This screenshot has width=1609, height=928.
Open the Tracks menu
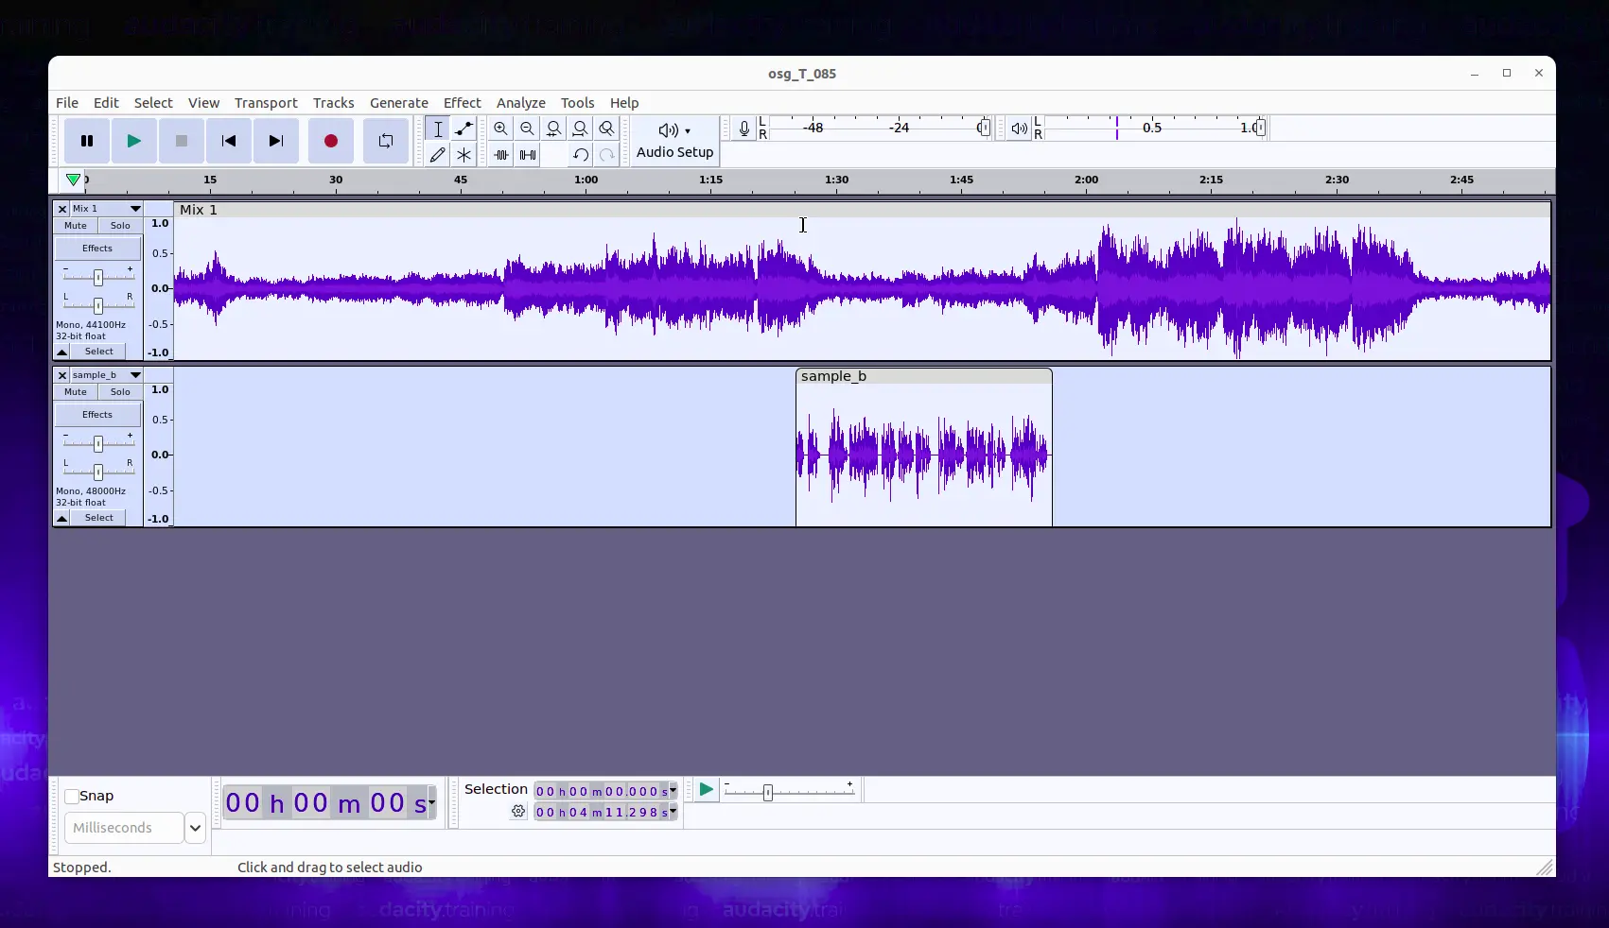point(333,103)
